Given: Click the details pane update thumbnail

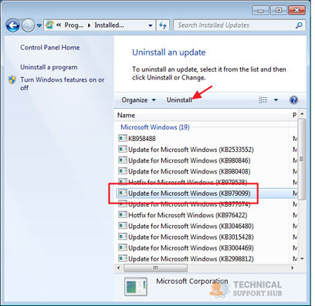Looking at the screenshot, I should point(136,286).
